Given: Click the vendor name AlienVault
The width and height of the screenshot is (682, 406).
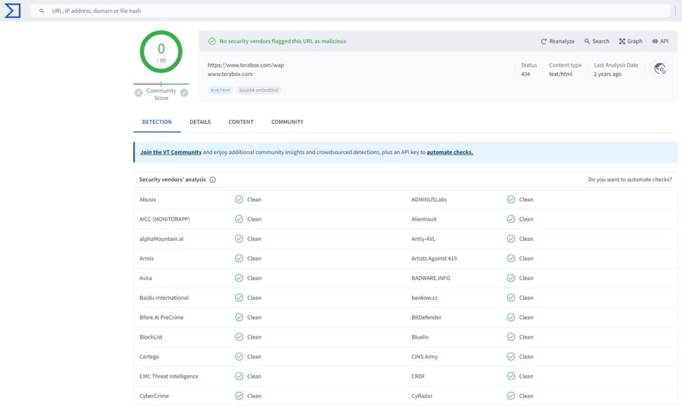Looking at the screenshot, I should coord(424,219).
